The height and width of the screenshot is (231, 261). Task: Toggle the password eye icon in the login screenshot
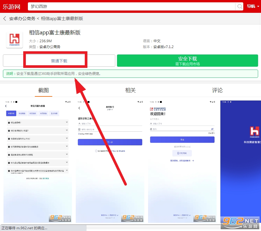[x=212, y=129]
